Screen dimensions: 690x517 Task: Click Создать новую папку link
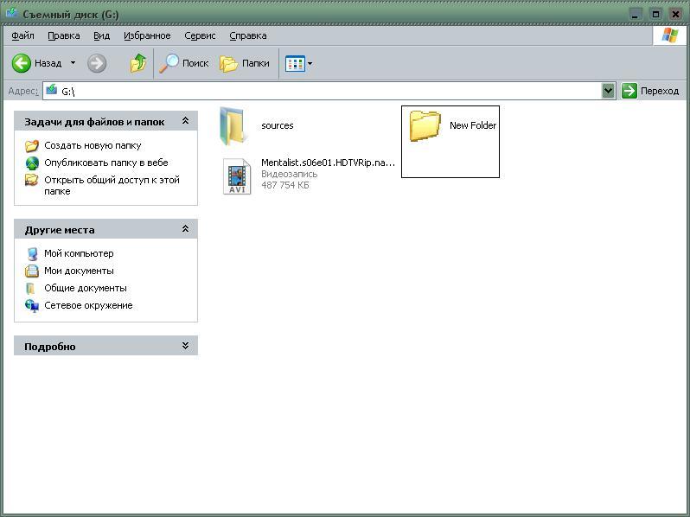[93, 145]
